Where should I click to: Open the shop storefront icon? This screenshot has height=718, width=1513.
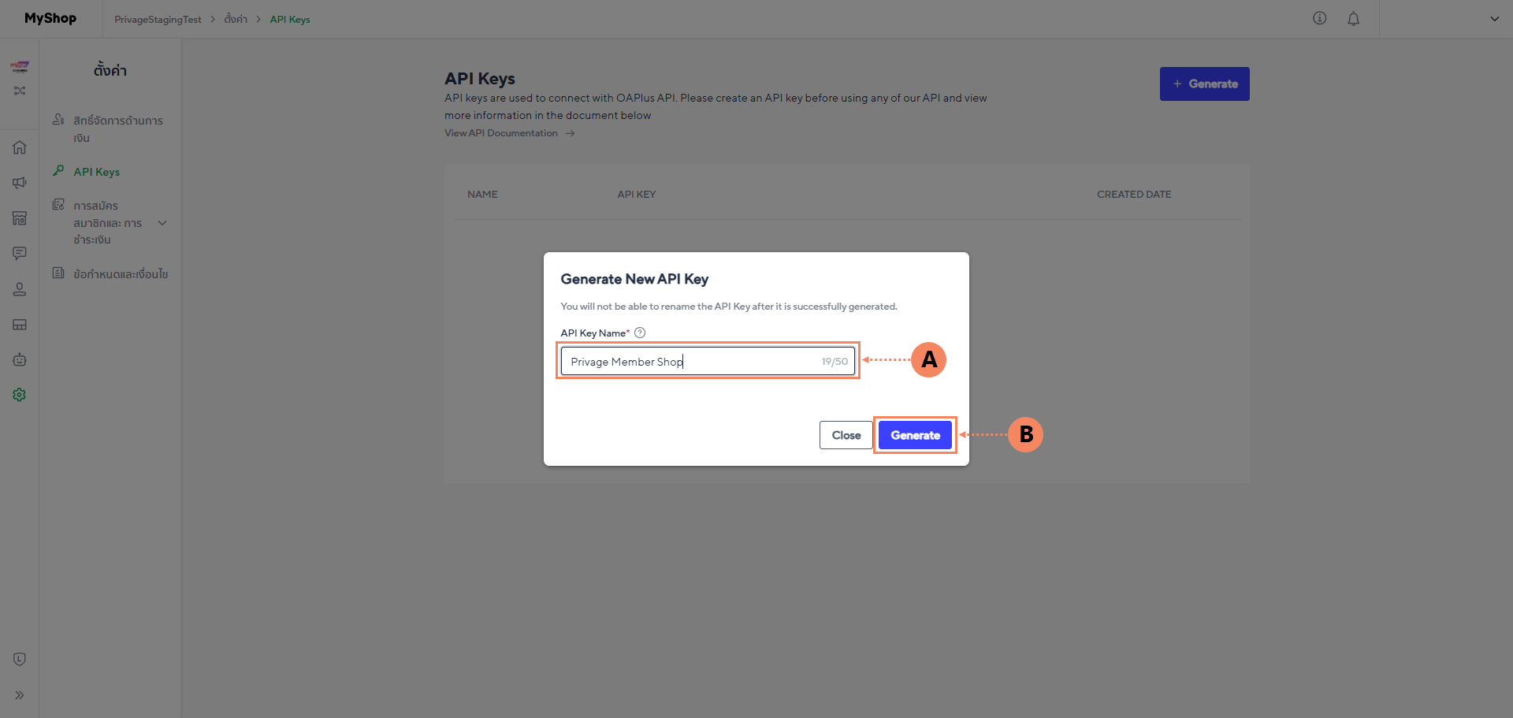(x=20, y=218)
